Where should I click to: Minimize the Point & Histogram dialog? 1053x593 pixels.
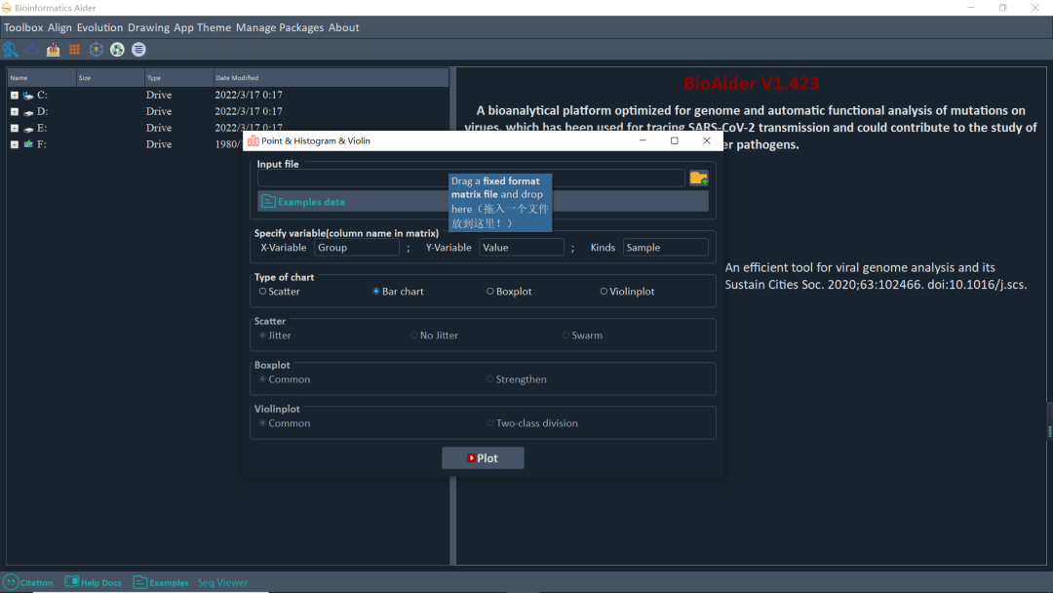coord(643,141)
